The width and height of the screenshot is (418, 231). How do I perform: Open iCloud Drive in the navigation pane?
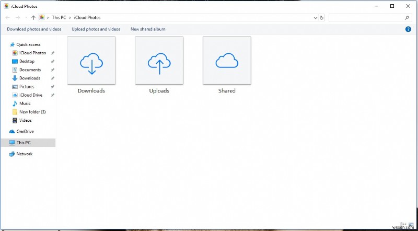click(31, 95)
